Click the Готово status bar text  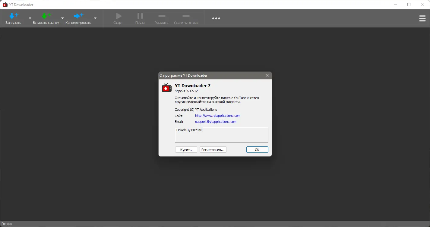[x=7, y=224]
